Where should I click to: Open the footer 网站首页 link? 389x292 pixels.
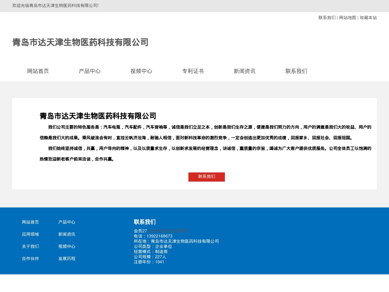pyautogui.click(x=30, y=222)
